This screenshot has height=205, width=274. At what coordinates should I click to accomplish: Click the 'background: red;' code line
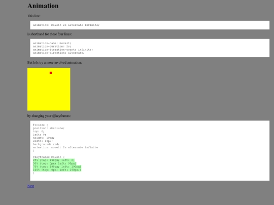[46, 144]
